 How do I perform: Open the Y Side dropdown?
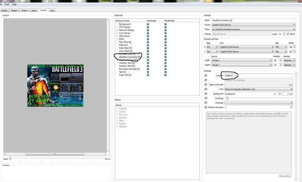click(281, 52)
